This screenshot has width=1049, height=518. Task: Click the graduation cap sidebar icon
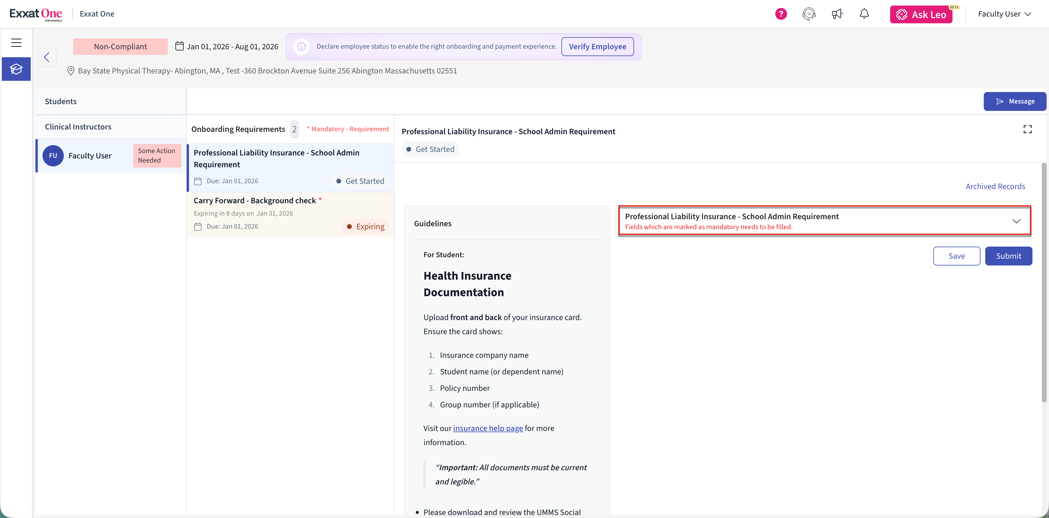tap(16, 69)
